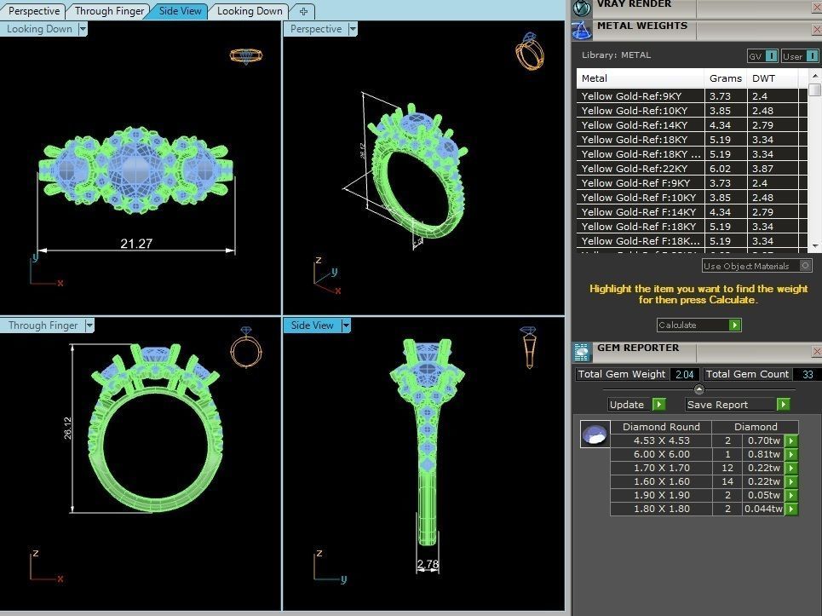Click green arrow for 1.80 X 1.80 row

pyautogui.click(x=791, y=509)
